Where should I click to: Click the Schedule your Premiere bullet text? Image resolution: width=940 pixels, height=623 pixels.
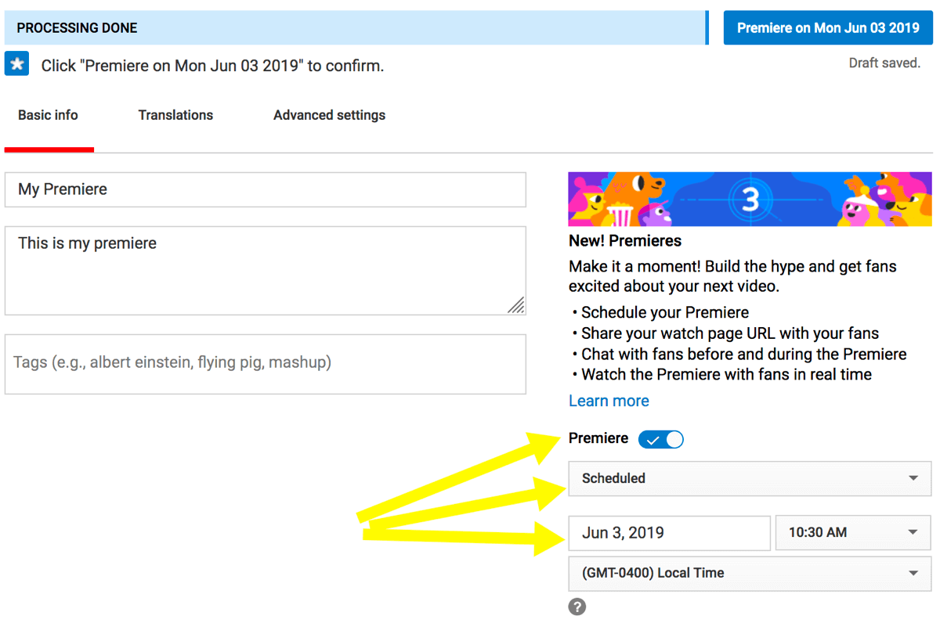coord(665,312)
